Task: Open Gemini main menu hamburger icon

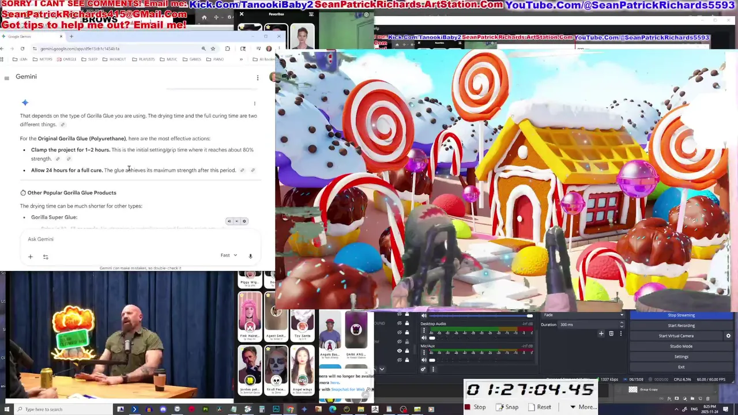Action: [7, 78]
